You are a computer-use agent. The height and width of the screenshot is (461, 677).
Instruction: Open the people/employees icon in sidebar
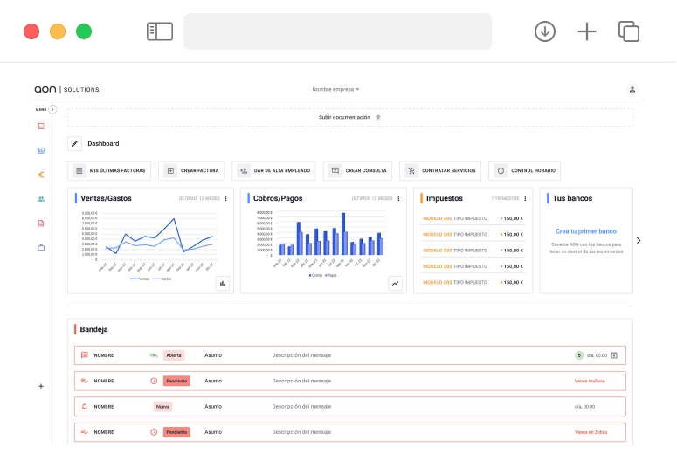(41, 199)
